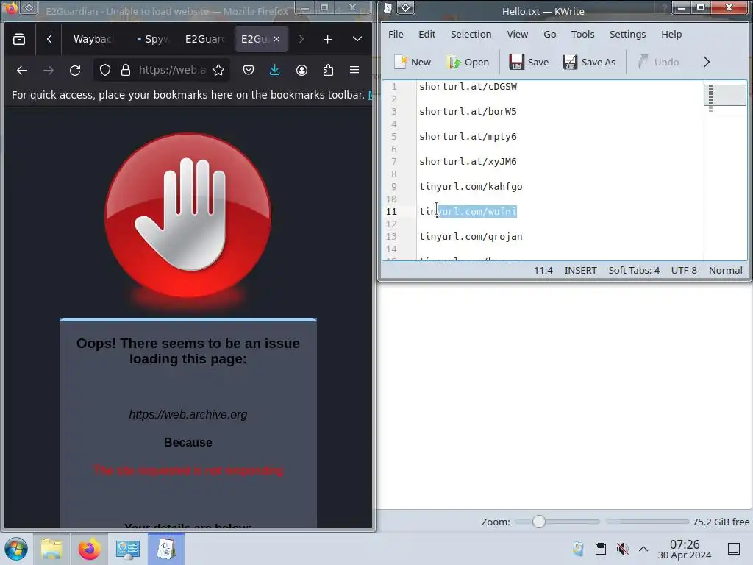The width and height of the screenshot is (753, 565).
Task: Bookmark this page with the star icon
Action: click(x=218, y=70)
